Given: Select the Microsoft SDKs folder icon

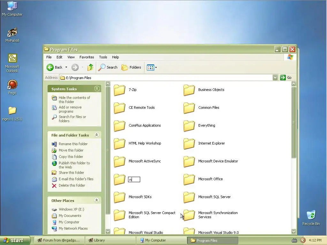Looking at the screenshot, I should (x=119, y=197).
